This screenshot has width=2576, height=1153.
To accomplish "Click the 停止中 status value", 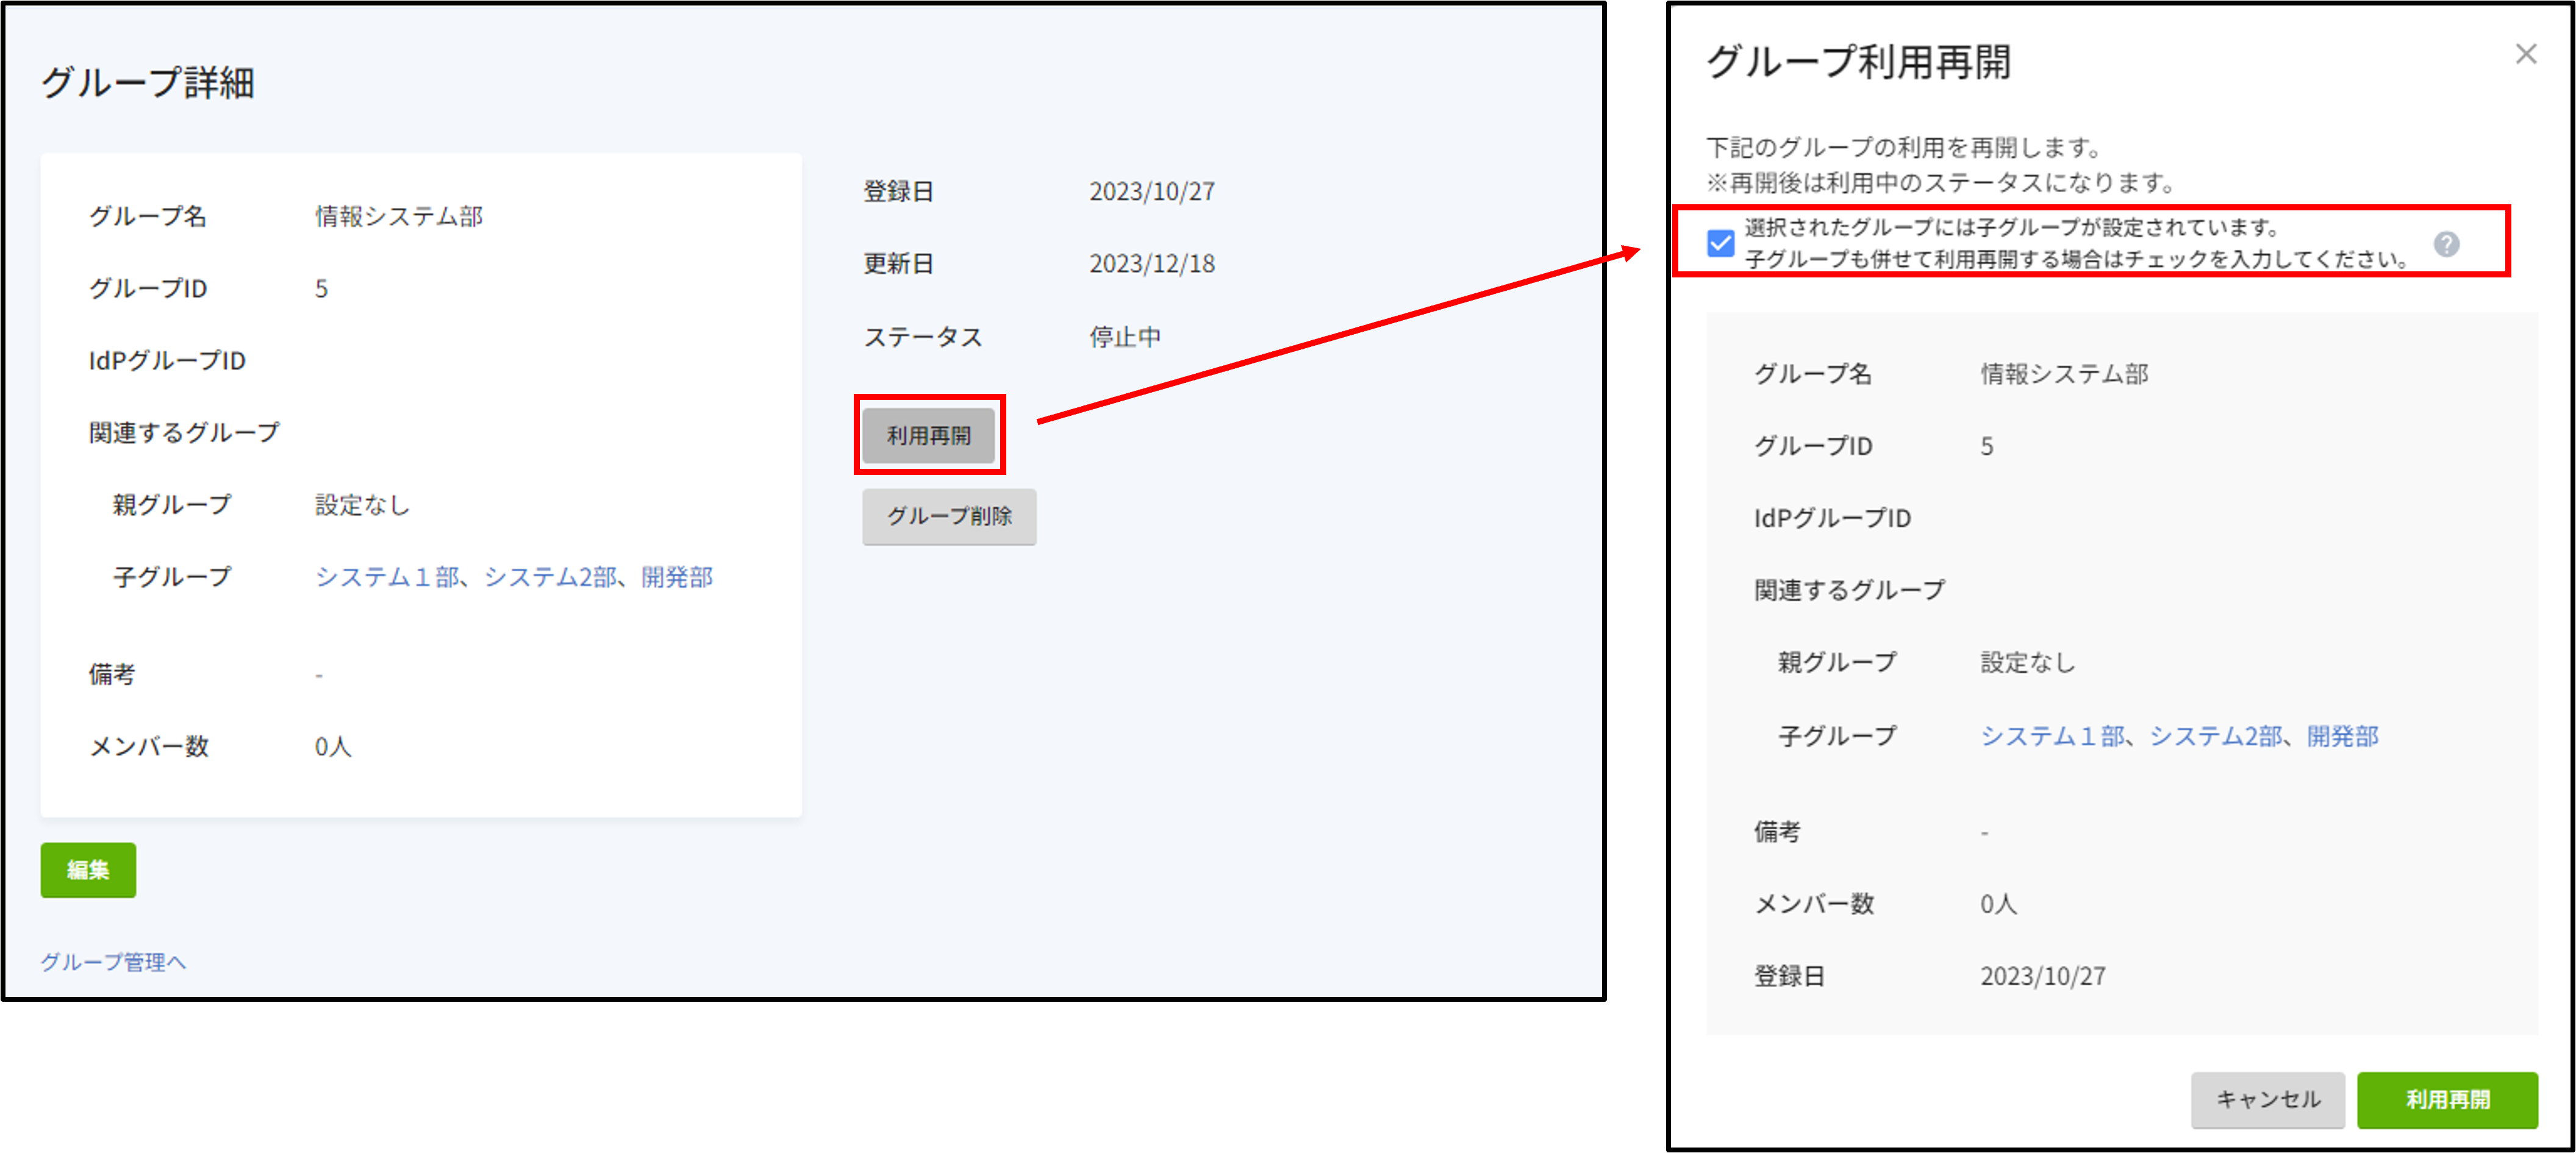I will [1125, 337].
